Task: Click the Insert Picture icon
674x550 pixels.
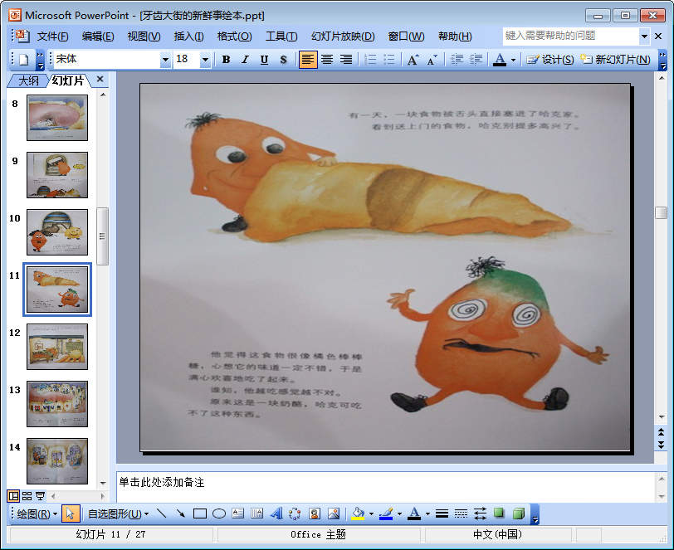Action: pos(334,513)
